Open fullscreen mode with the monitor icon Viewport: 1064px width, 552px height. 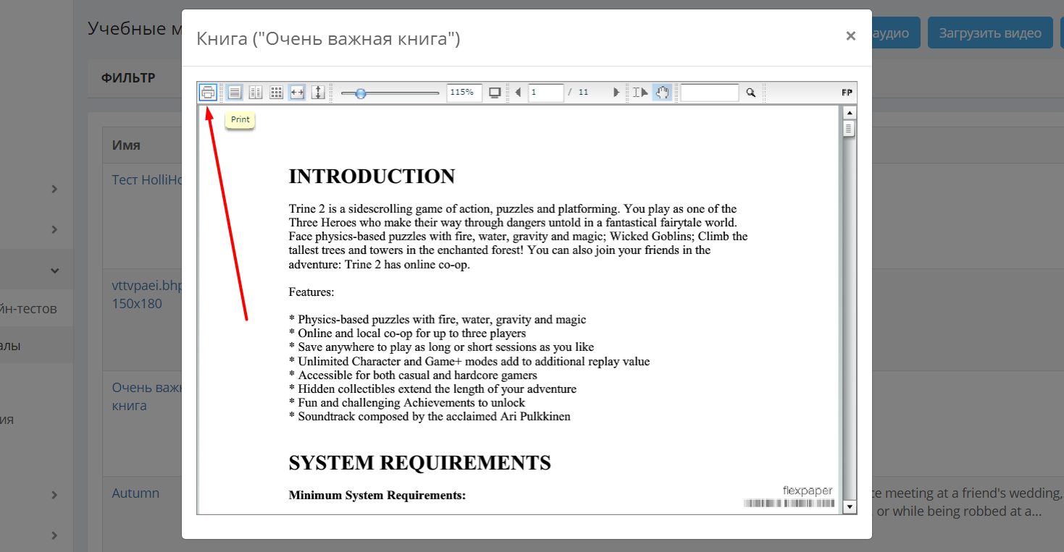(495, 93)
